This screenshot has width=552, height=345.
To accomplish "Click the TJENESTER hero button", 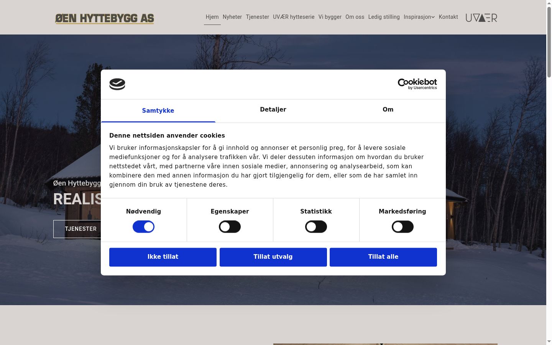I will click(80, 229).
